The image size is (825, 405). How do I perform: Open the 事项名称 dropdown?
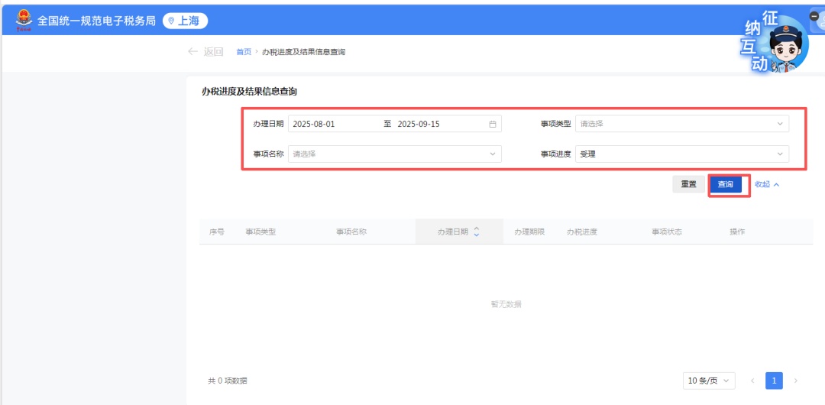click(x=394, y=154)
